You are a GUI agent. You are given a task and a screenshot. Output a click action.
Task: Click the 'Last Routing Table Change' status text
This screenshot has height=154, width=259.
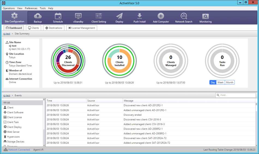pyautogui.click(x=229, y=150)
